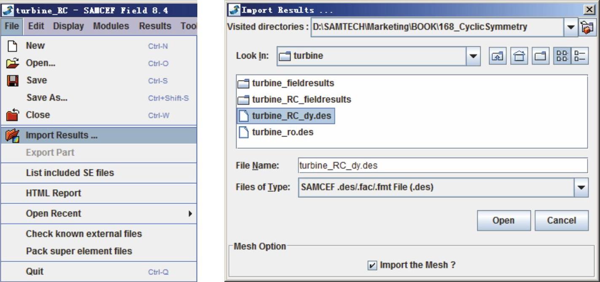Choose Import Results from File menu
Screen dimensions: 600x282
coord(57,135)
